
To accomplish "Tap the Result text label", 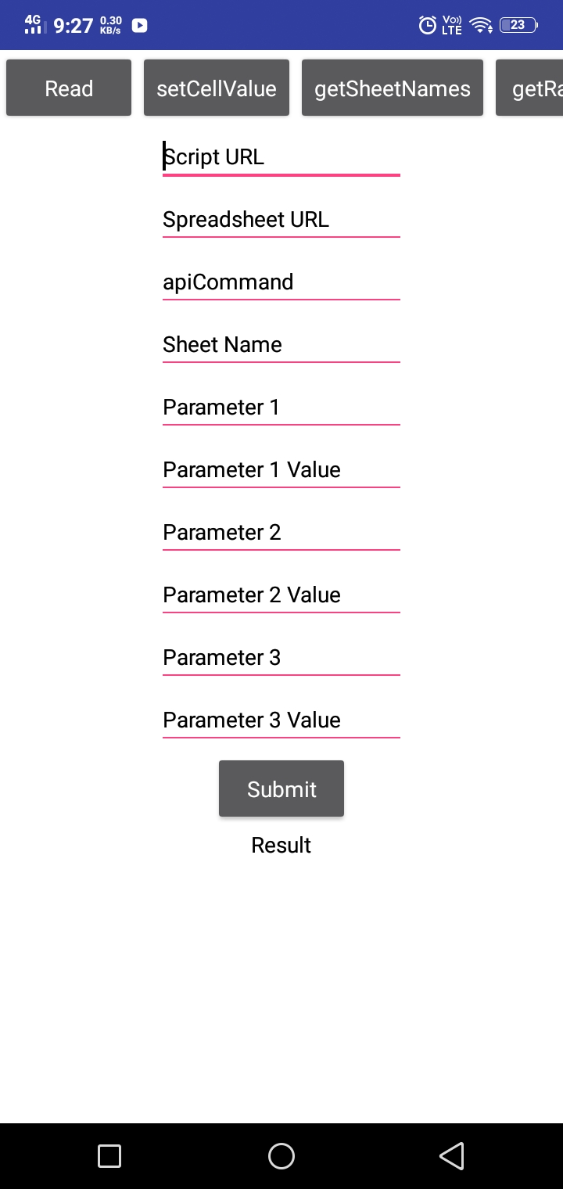I will tap(281, 845).
